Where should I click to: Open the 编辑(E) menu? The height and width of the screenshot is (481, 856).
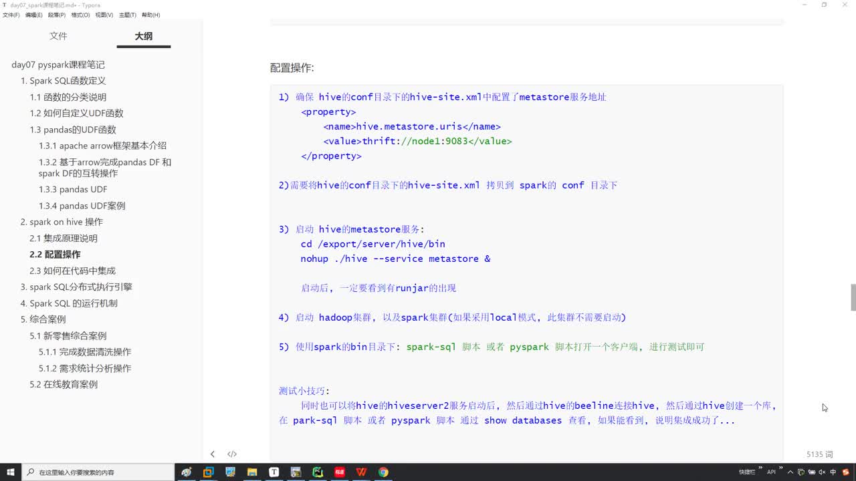33,15
